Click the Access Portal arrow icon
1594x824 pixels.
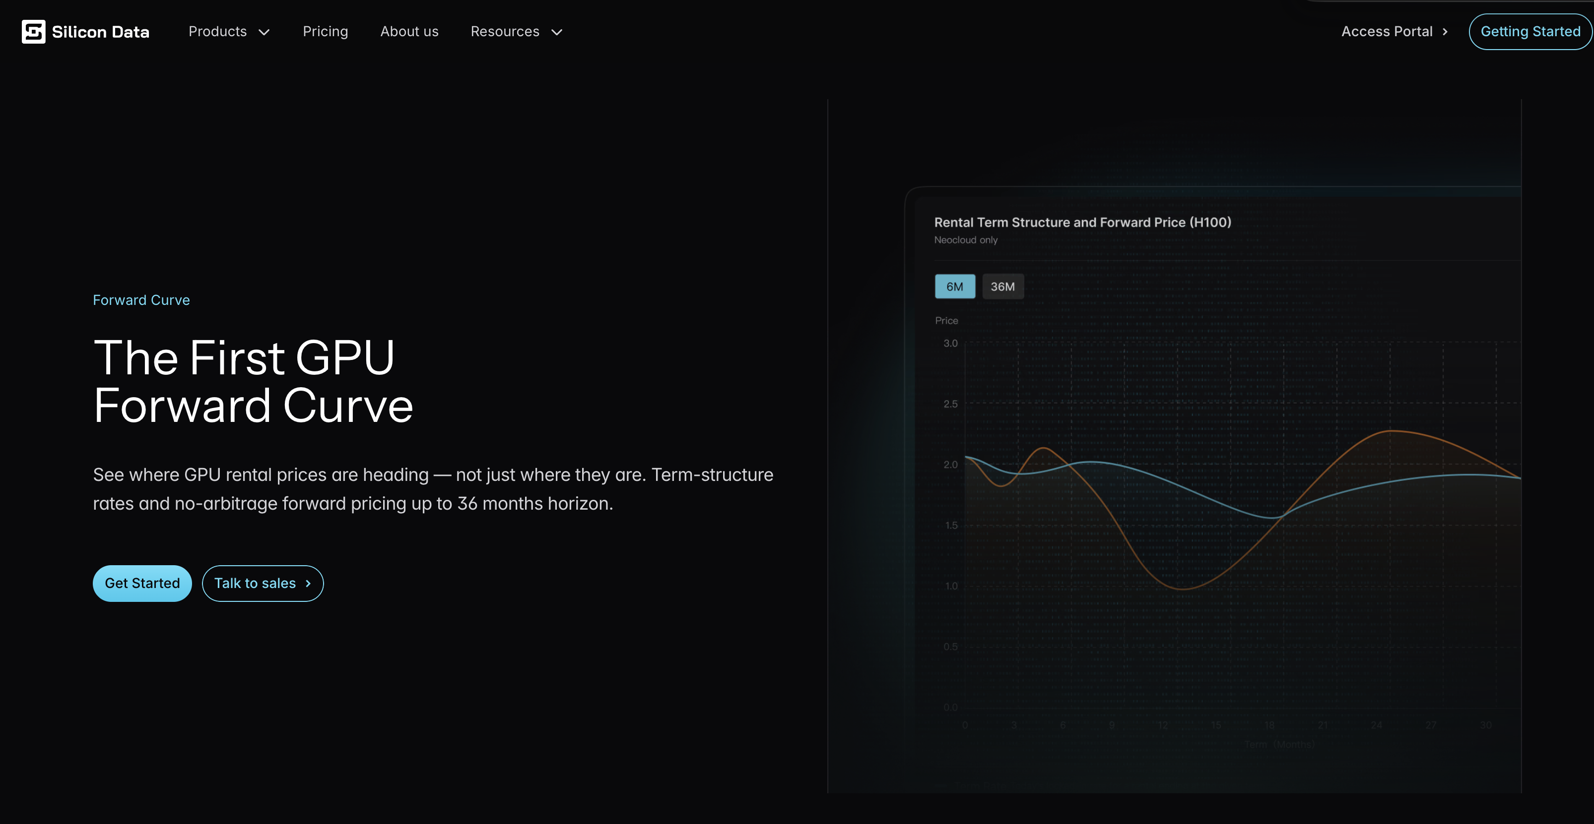click(1445, 32)
